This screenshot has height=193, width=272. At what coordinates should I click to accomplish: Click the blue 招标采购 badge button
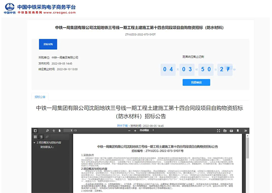(x=48, y=44)
